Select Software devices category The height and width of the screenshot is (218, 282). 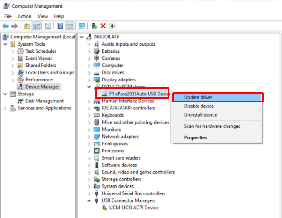pyautogui.click(x=119, y=165)
